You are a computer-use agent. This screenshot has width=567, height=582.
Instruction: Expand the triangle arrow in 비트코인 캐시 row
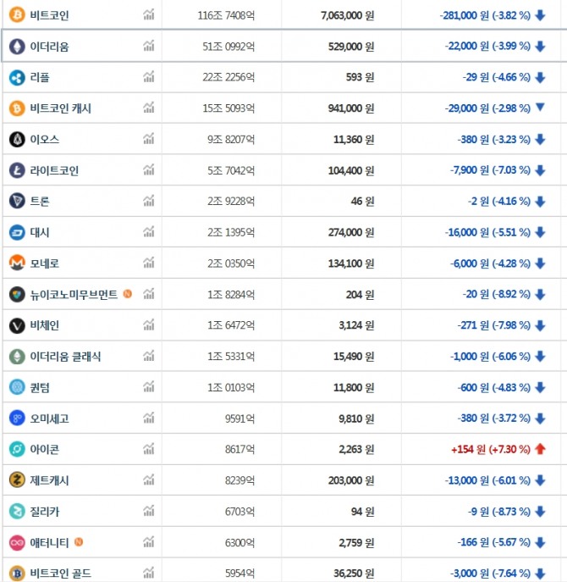coord(540,108)
